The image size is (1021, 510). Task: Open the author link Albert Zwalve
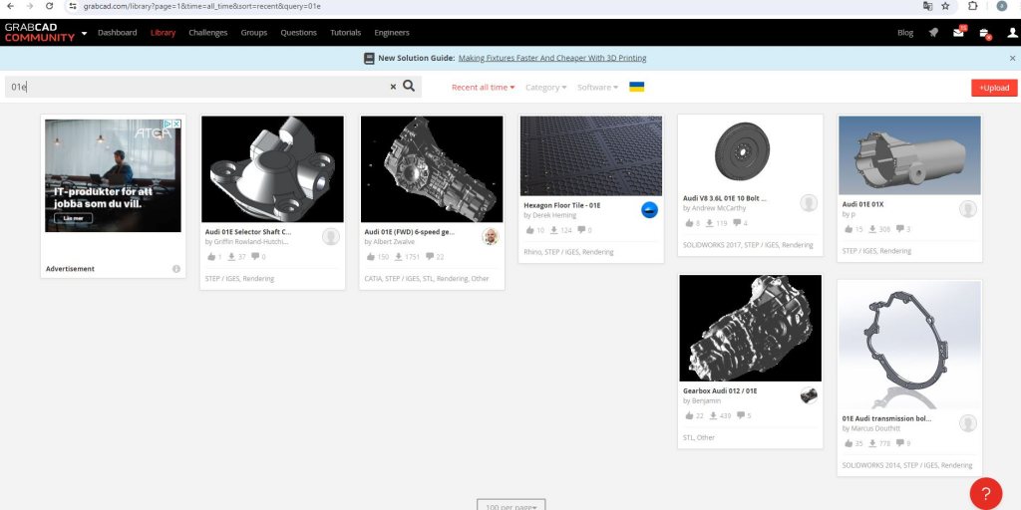(x=391, y=241)
